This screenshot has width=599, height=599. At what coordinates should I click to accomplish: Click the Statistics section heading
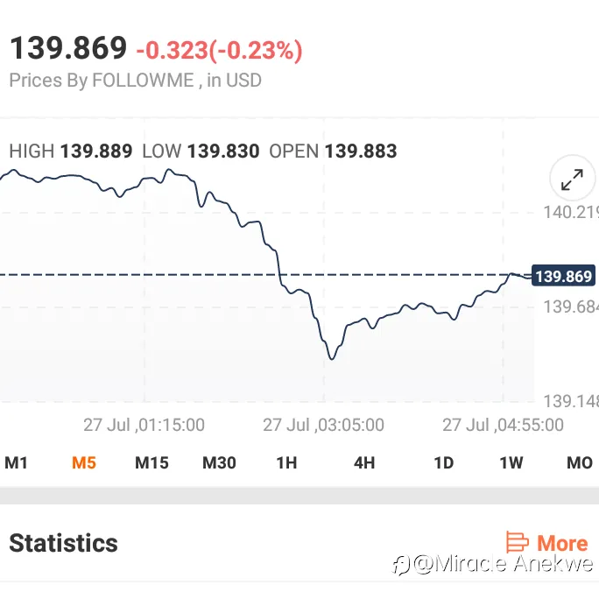[63, 543]
